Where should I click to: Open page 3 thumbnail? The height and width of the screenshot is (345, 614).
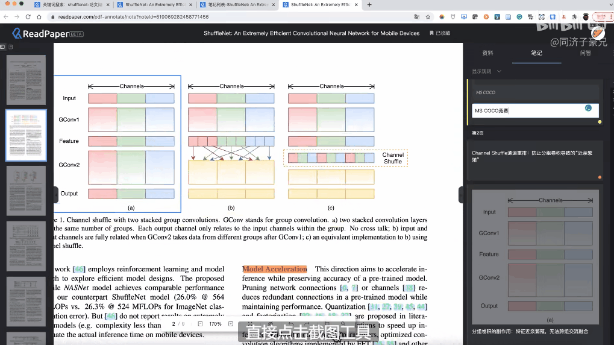click(26, 191)
